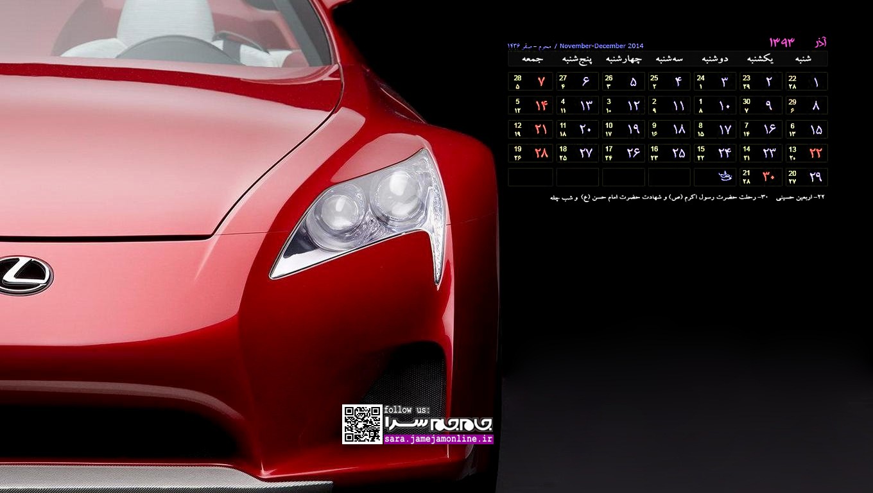Click the 'follow us:' text
Viewport: 873px width, 493px height.
408,410
